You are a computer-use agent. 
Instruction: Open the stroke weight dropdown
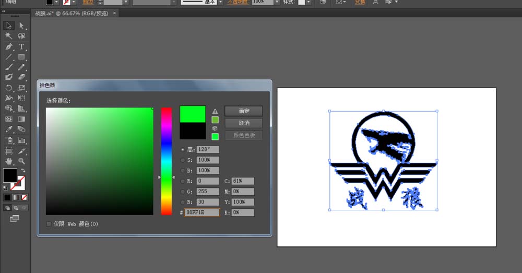tap(126, 2)
